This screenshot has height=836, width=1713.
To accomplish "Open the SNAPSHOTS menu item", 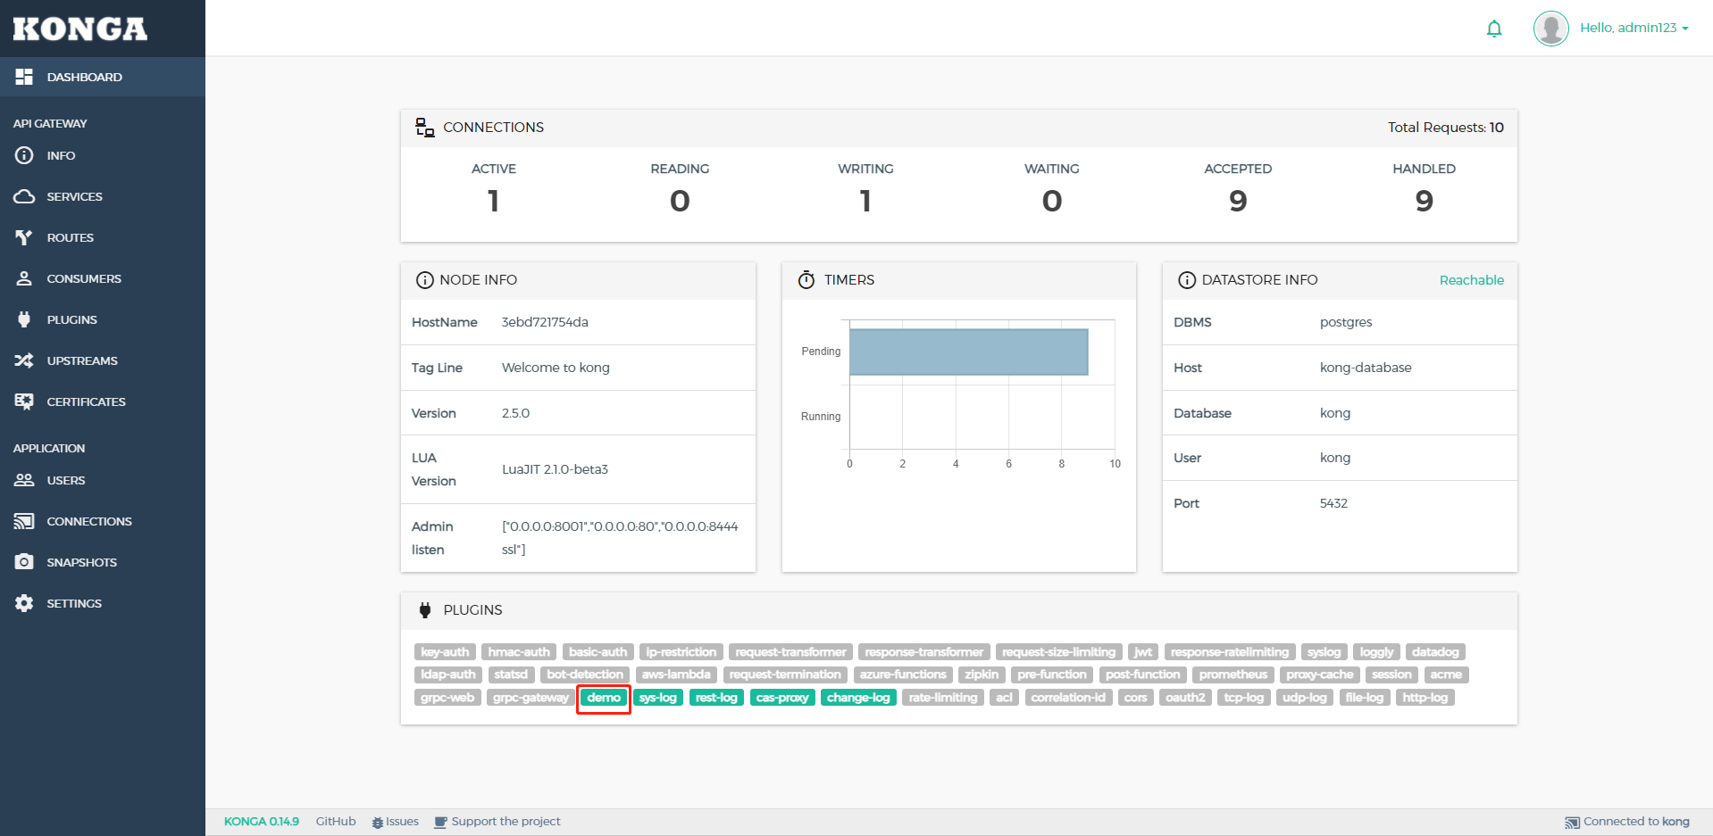I will pyautogui.click(x=103, y=562).
